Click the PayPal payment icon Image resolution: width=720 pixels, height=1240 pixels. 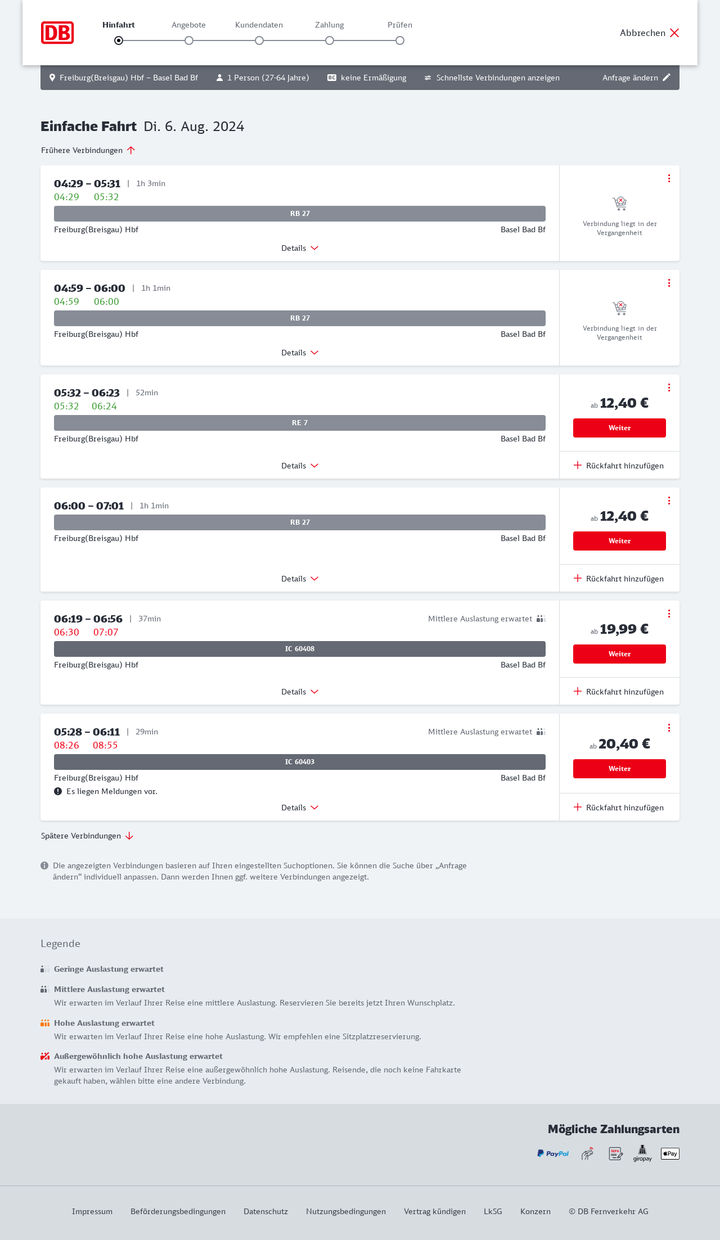tap(553, 1153)
